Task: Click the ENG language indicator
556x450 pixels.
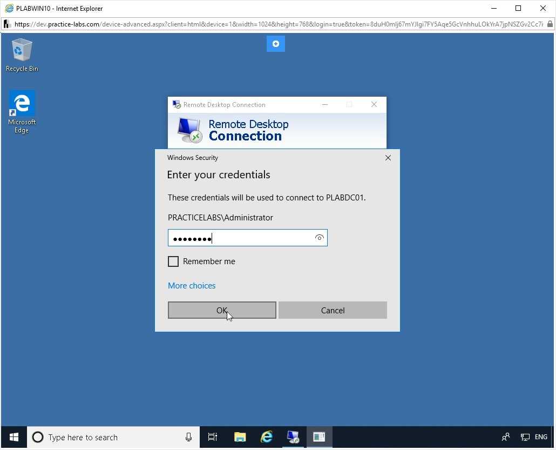Action: (x=541, y=437)
